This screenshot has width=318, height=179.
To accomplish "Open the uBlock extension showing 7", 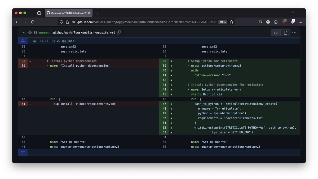I will pos(284,22).
